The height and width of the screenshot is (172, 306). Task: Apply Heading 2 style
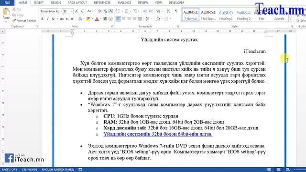243,15
